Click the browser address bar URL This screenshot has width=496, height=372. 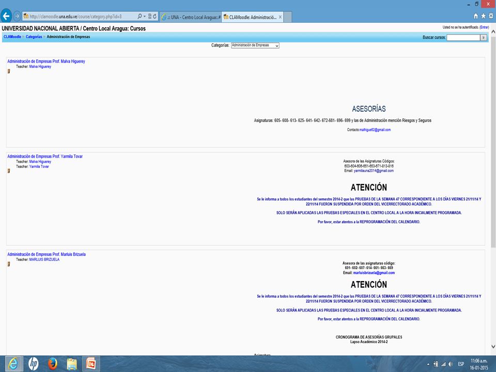(x=75, y=17)
